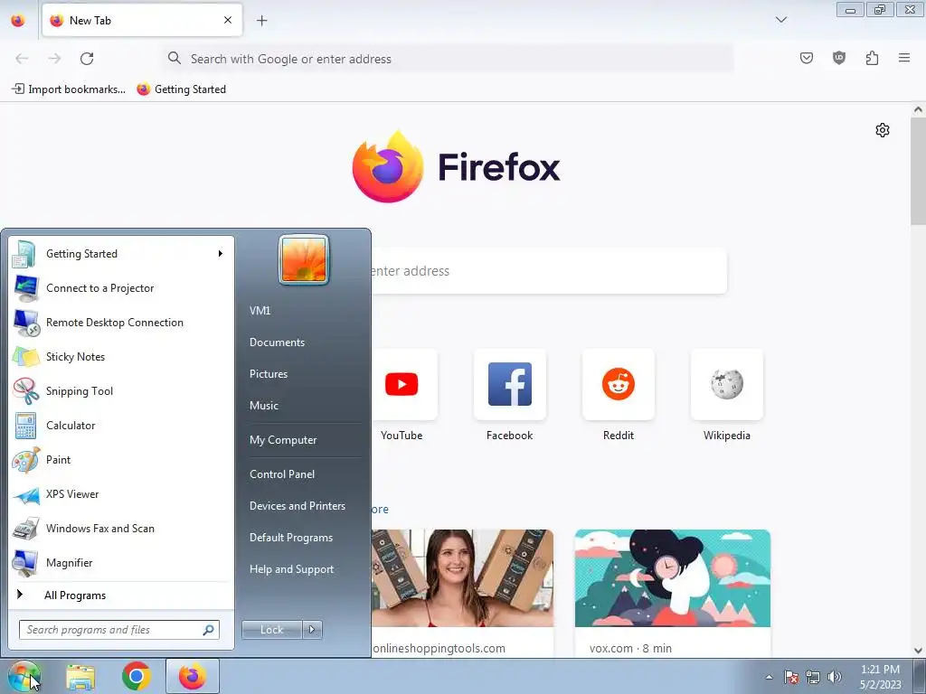
Task: Click the Firefox taskbar button
Action: 193,676
